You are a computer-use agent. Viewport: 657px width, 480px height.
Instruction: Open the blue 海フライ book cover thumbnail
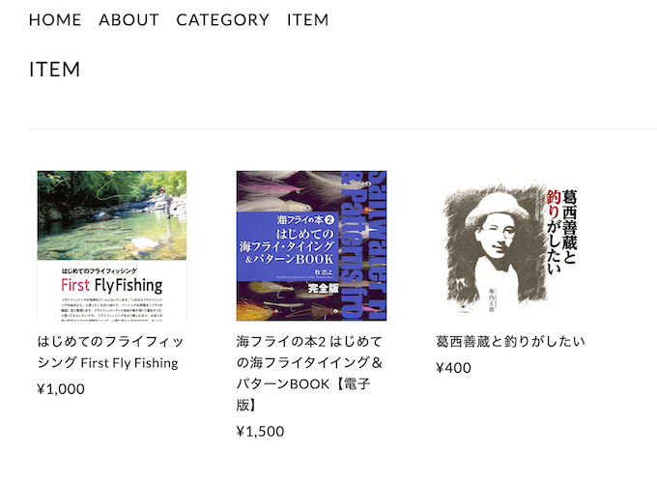click(x=311, y=245)
